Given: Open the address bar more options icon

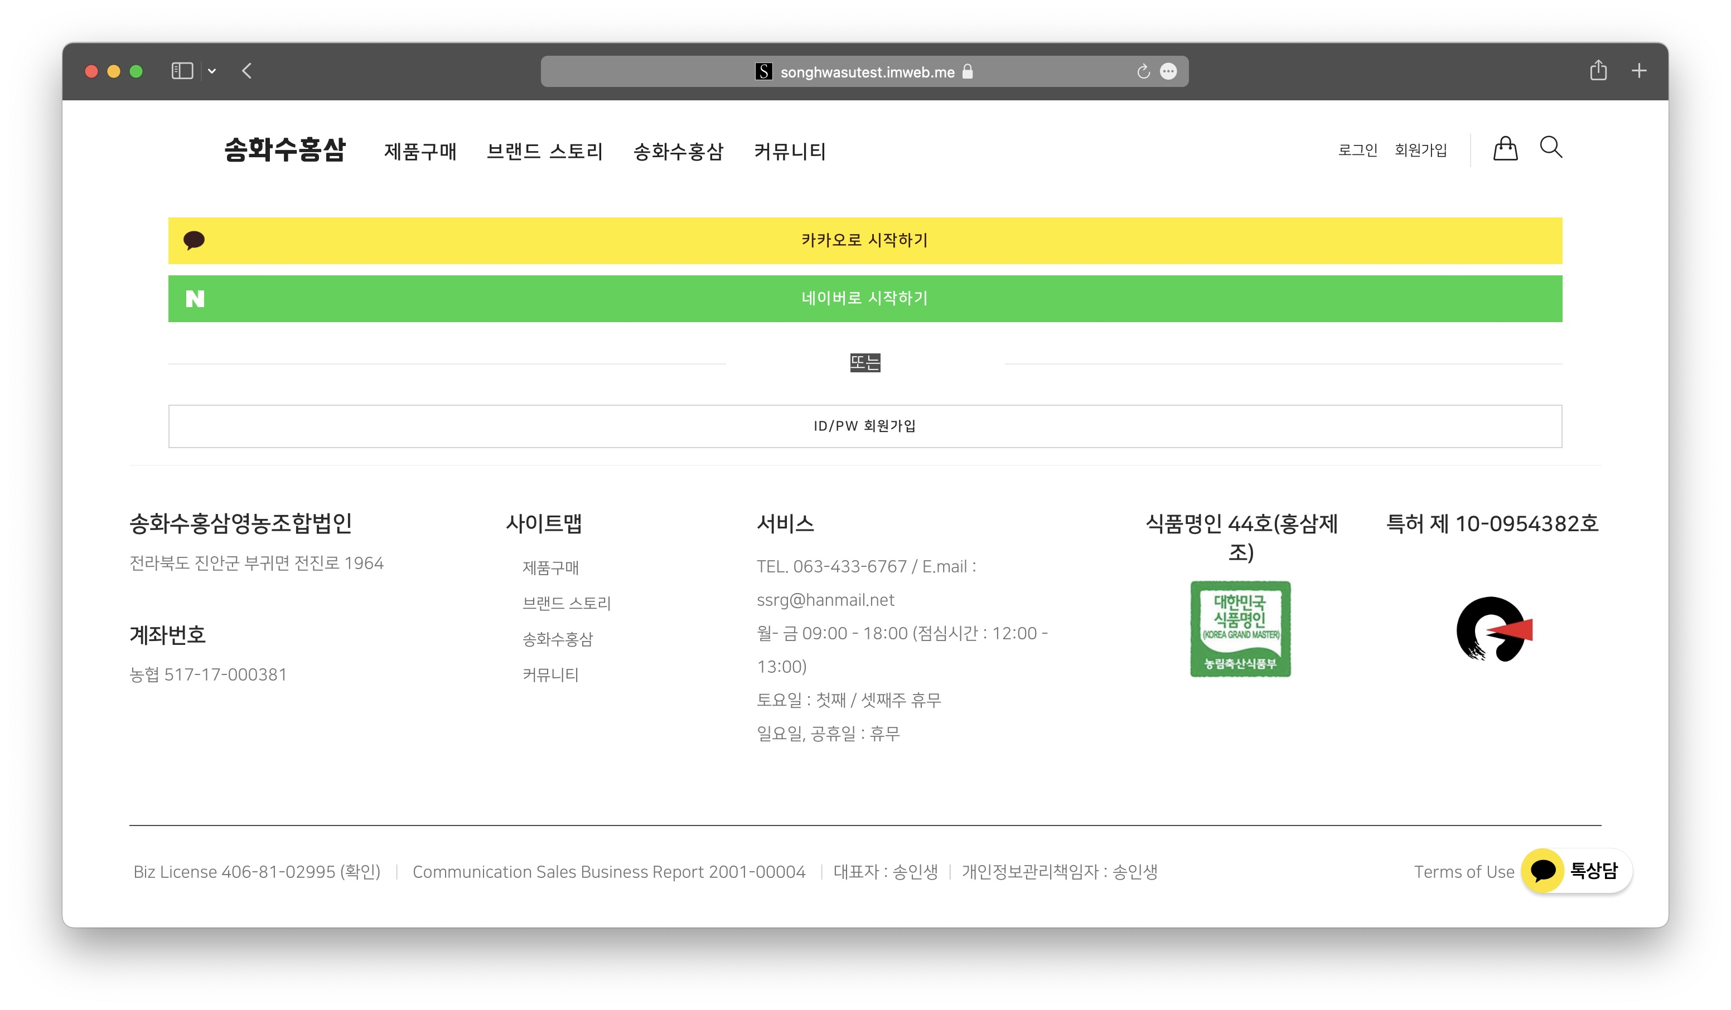Looking at the screenshot, I should click(x=1168, y=71).
